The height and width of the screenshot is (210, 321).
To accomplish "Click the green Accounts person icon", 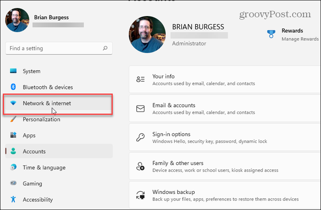I will point(13,151).
